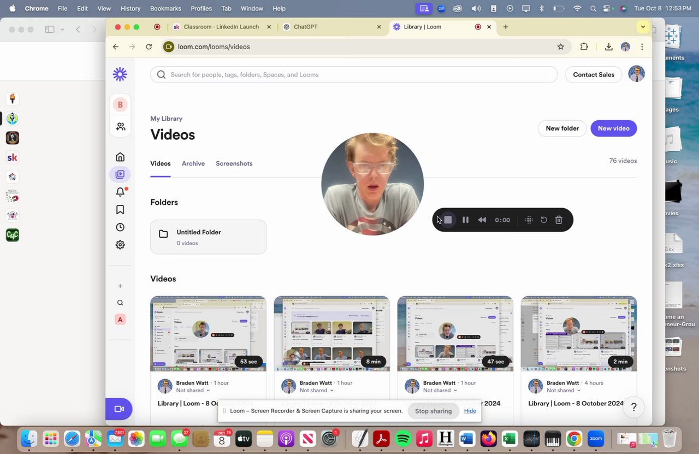
Task: Open a new Chrome tab
Action: click(506, 27)
